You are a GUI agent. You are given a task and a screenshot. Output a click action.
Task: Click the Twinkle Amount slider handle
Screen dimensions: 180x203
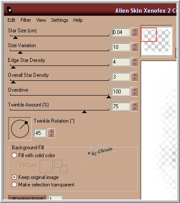pos(84,112)
